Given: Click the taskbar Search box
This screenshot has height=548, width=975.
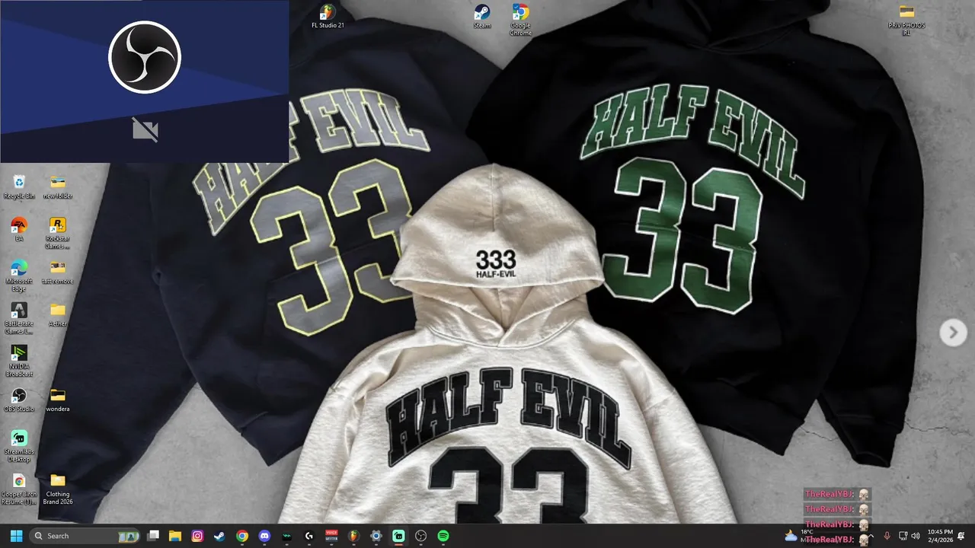Looking at the screenshot, I should (x=85, y=536).
